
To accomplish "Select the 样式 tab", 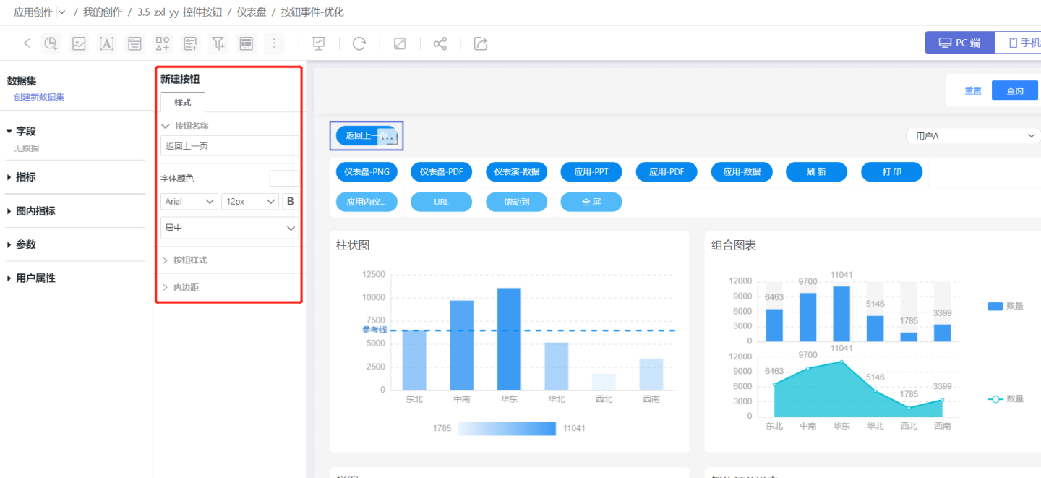I will [x=183, y=103].
